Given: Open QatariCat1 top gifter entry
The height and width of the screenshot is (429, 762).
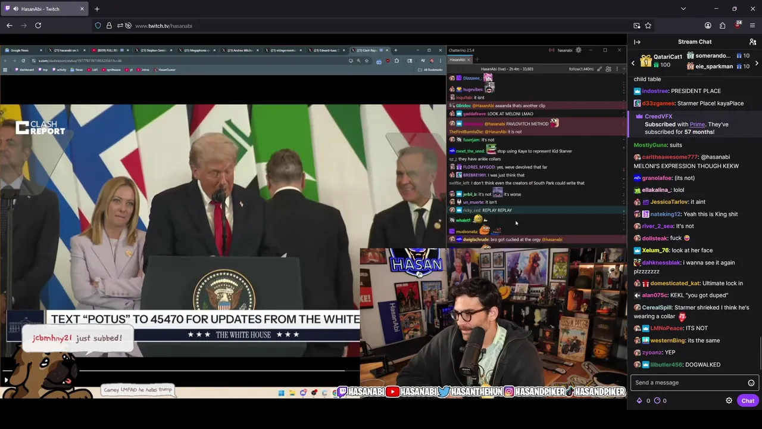Looking at the screenshot, I should click(x=661, y=61).
